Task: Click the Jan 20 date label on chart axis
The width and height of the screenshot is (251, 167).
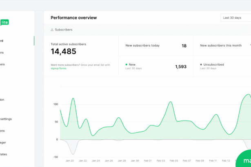Action: [x=70, y=161]
